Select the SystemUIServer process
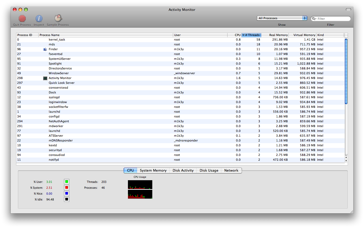 (x=180, y=59)
